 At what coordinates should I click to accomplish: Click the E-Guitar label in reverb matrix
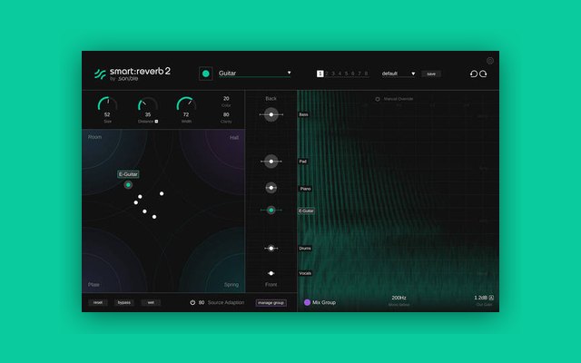128,174
